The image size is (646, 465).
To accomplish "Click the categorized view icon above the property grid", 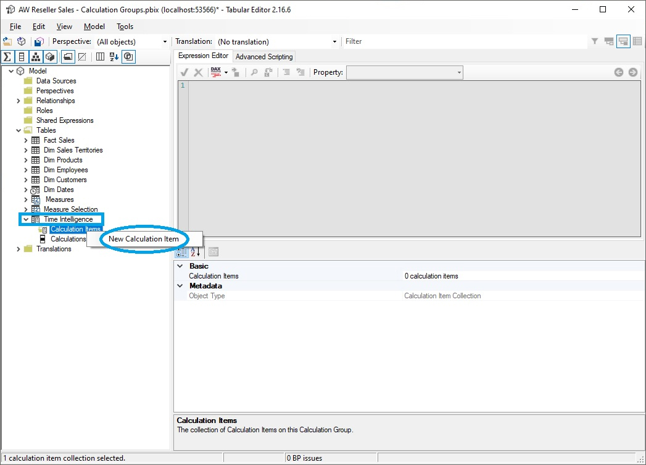I will click(x=181, y=253).
